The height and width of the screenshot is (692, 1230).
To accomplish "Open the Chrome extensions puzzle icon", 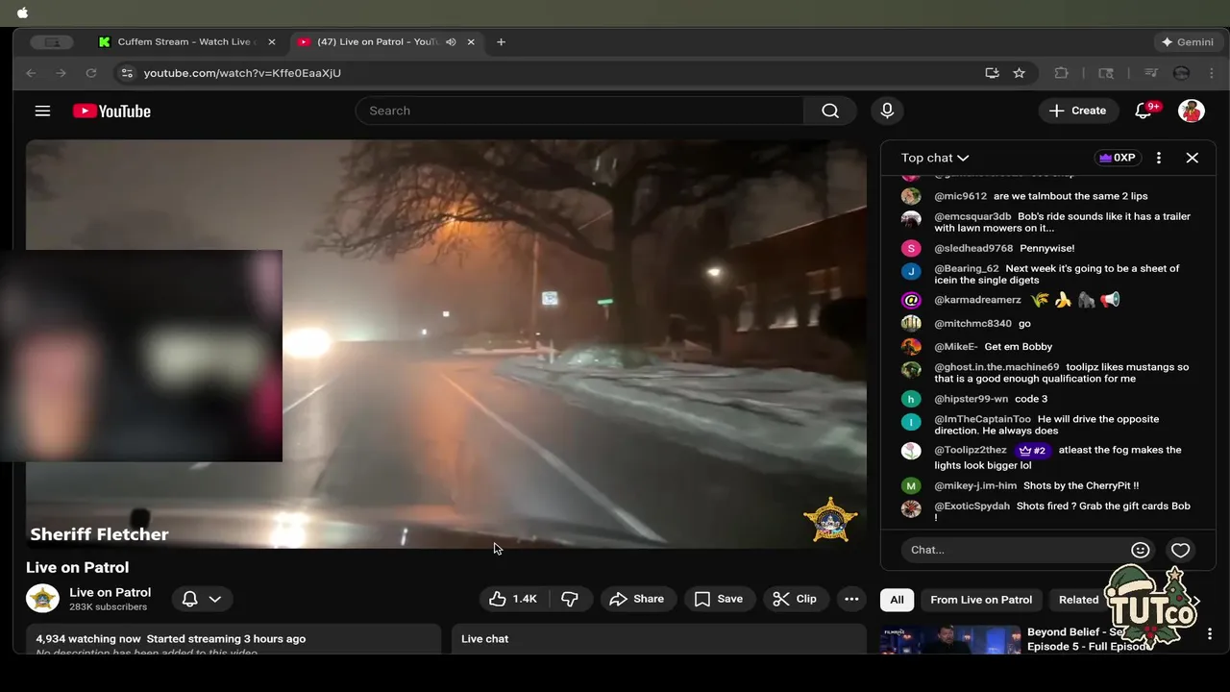I will [x=1062, y=73].
